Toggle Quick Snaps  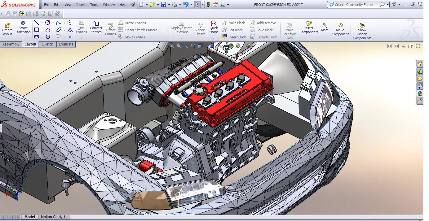coord(214,24)
